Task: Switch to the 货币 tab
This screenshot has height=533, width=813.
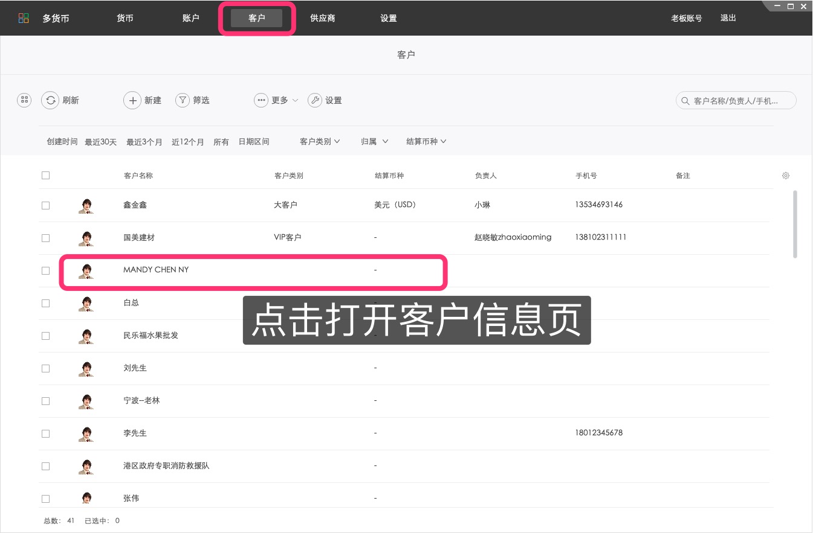Action: point(125,18)
